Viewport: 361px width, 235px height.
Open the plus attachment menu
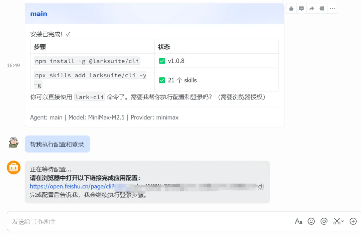pyautogui.click(x=353, y=221)
